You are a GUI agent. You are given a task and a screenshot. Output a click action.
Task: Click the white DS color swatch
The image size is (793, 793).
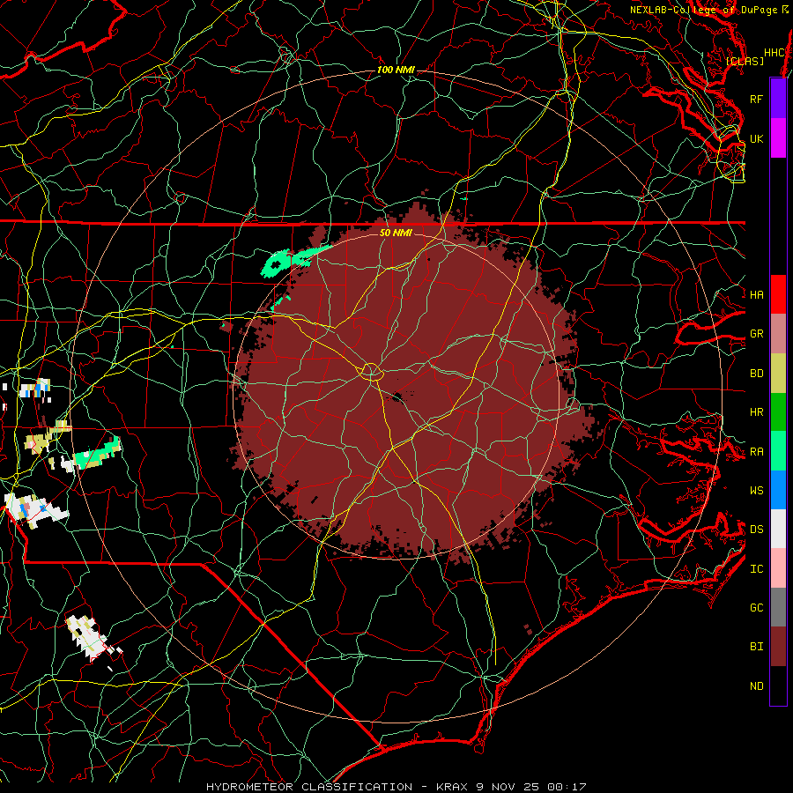tap(778, 529)
